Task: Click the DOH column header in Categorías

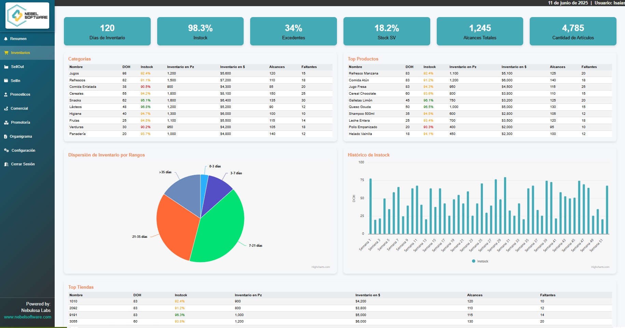Action: click(126, 67)
